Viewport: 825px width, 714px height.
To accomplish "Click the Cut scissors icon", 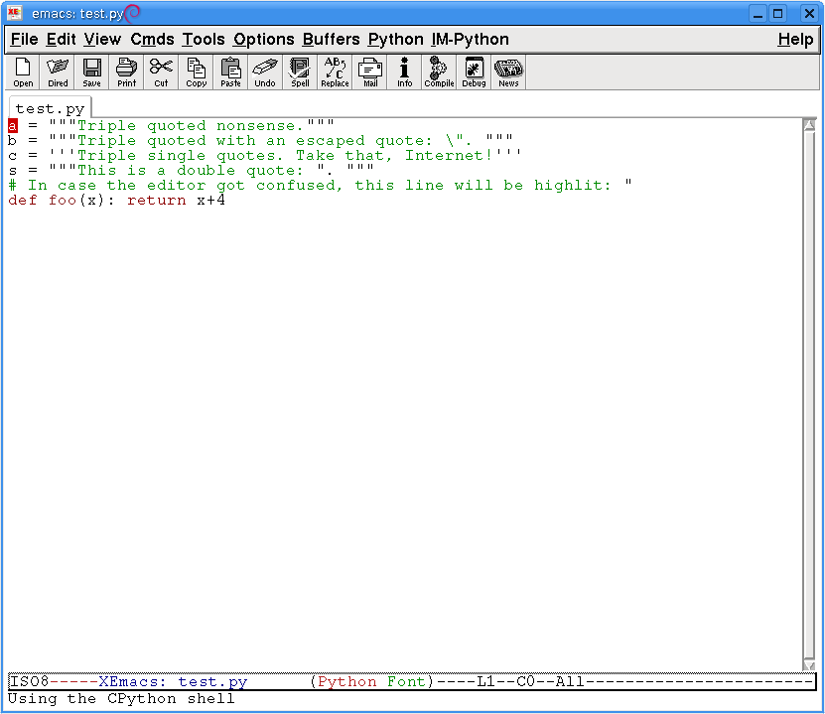I will pyautogui.click(x=162, y=72).
